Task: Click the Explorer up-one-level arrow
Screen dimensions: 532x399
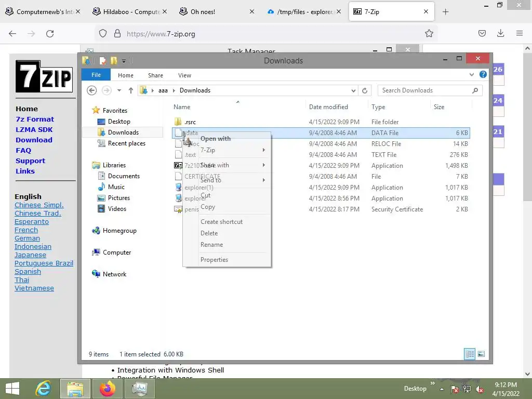Action: tap(130, 90)
